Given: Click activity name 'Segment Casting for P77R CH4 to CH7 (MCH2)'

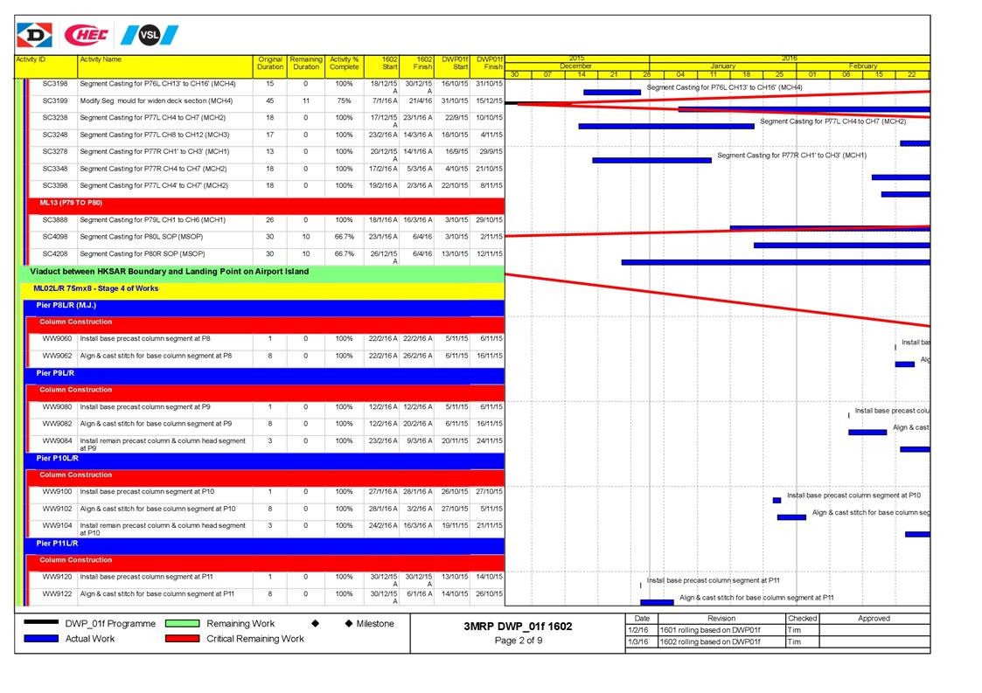Looking at the screenshot, I should pyautogui.click(x=153, y=169).
